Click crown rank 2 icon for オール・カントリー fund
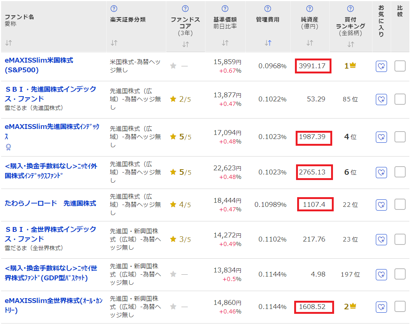This screenshot has width=412, height=325. [x=353, y=306]
